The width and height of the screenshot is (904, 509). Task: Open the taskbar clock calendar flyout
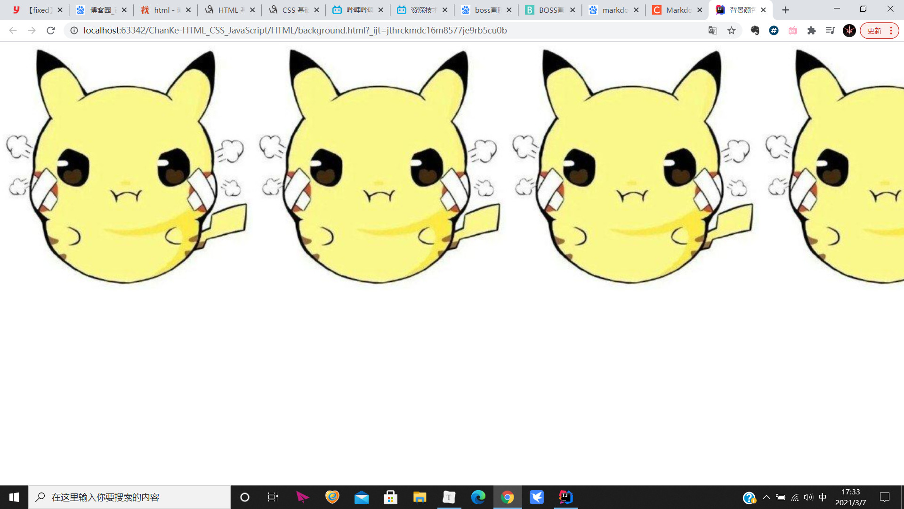point(850,497)
